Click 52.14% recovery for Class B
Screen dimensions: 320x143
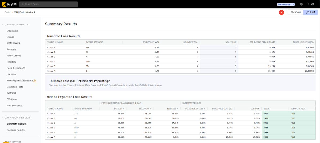click(x=148, y=118)
